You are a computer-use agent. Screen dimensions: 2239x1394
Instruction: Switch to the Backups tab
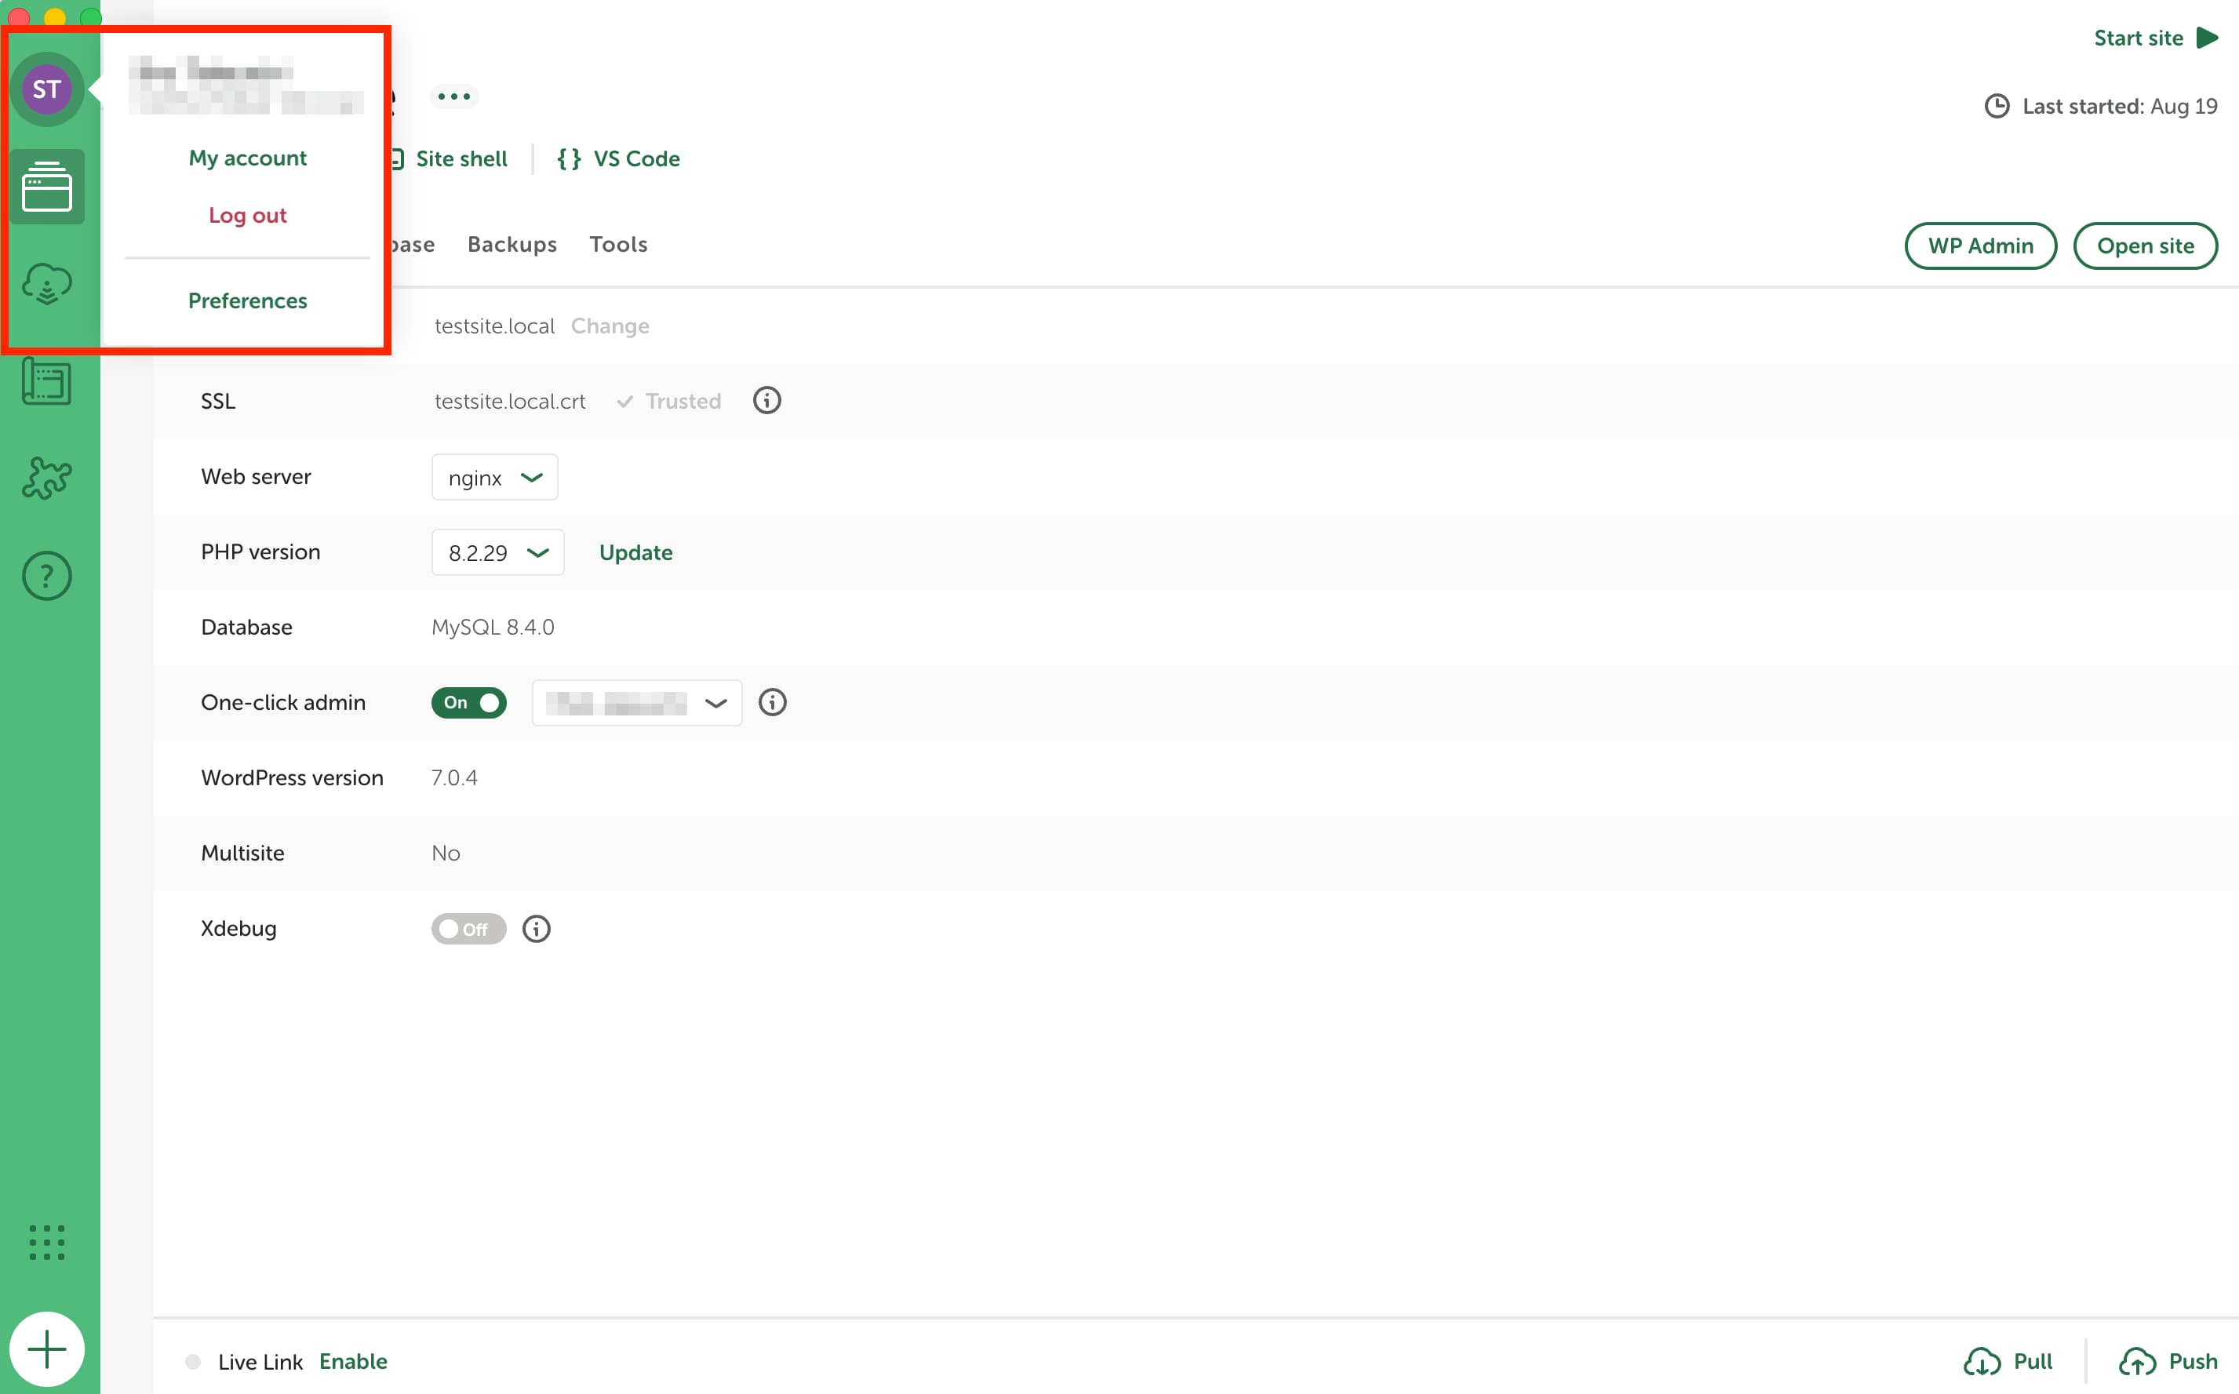tap(512, 244)
